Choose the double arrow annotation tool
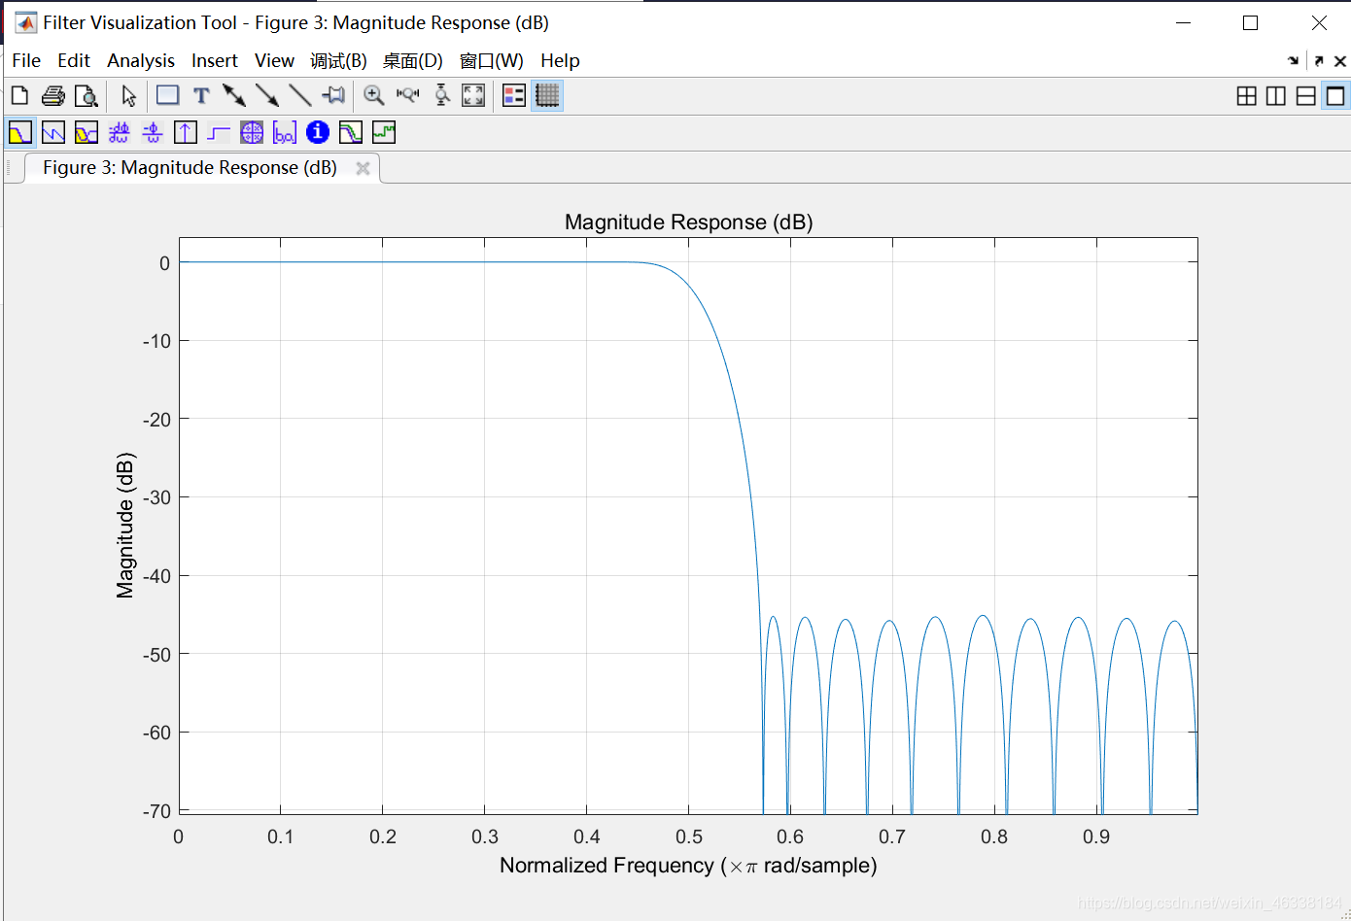 (x=234, y=95)
